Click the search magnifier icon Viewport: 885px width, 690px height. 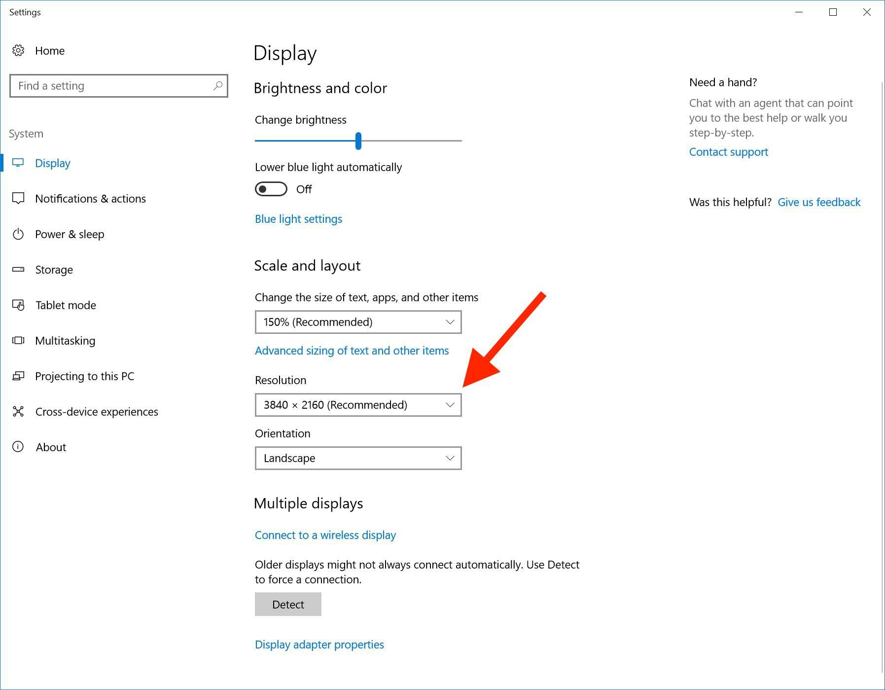[x=217, y=86]
